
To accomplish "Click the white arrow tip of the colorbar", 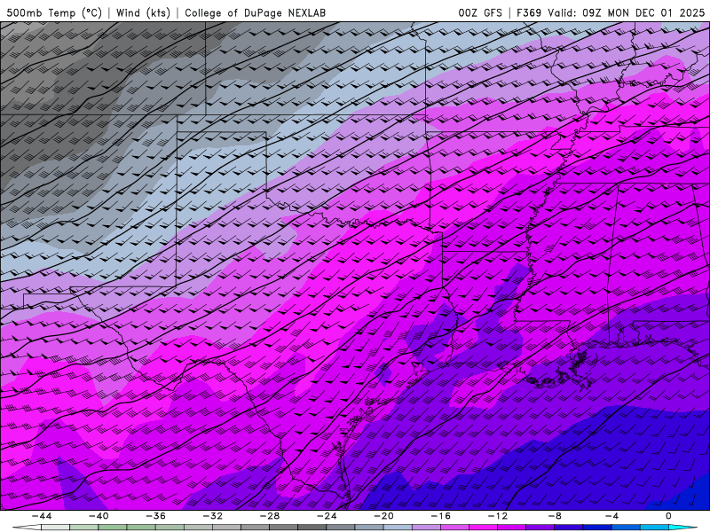I will 27,528.
